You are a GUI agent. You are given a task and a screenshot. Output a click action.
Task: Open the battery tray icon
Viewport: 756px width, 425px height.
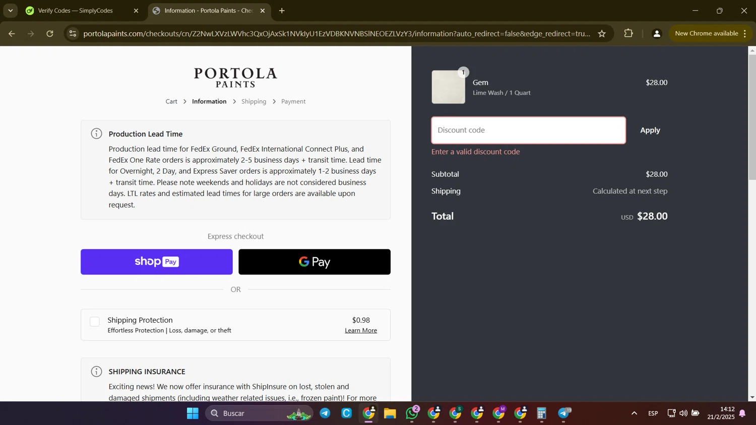pos(696,413)
